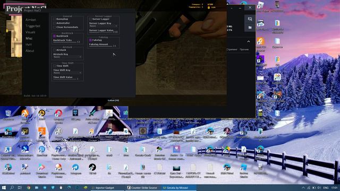Click the green NVIDIA icon on taskbar

pos(86,188)
